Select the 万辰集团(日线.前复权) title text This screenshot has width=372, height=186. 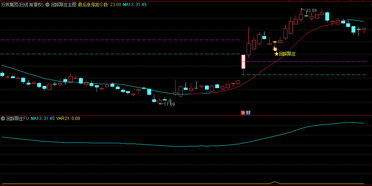point(22,5)
